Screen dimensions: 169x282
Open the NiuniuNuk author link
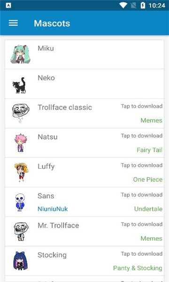53,209
